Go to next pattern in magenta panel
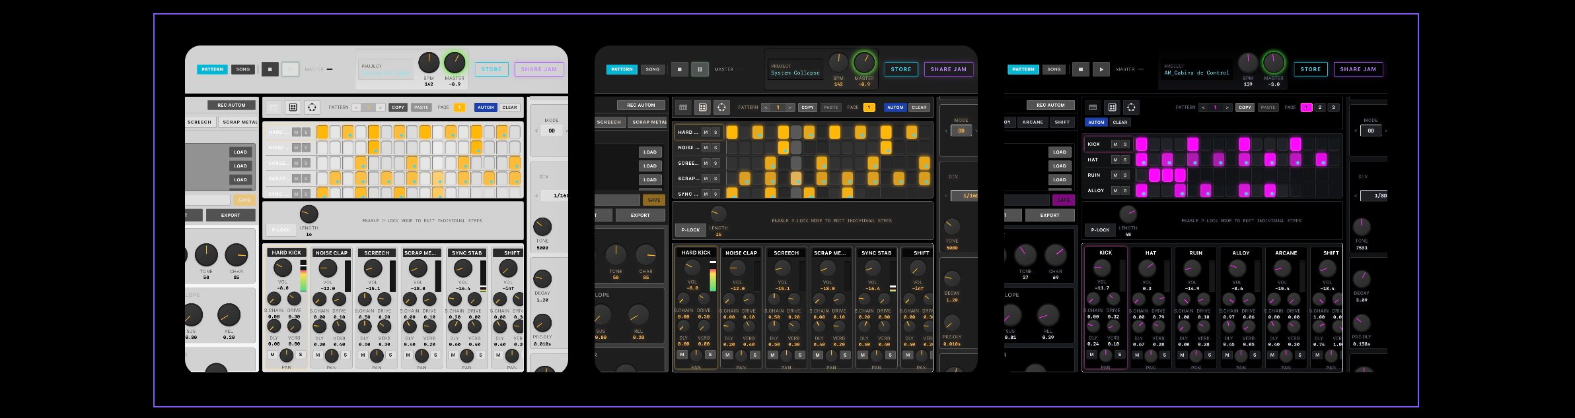This screenshot has width=1575, height=418. tap(1227, 107)
